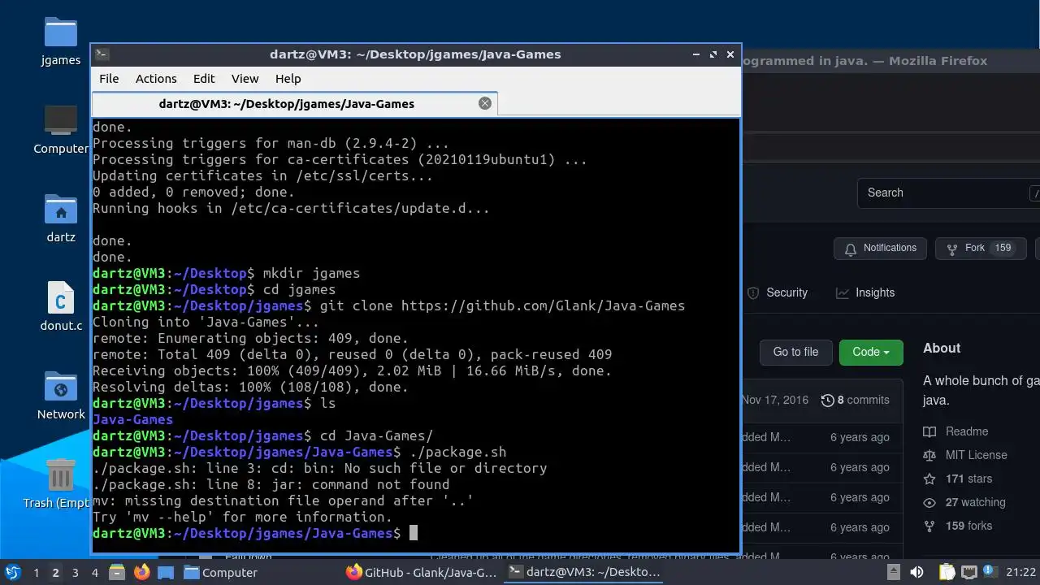Switch to workspace 4
This screenshot has width=1040, height=585.
coord(94,573)
